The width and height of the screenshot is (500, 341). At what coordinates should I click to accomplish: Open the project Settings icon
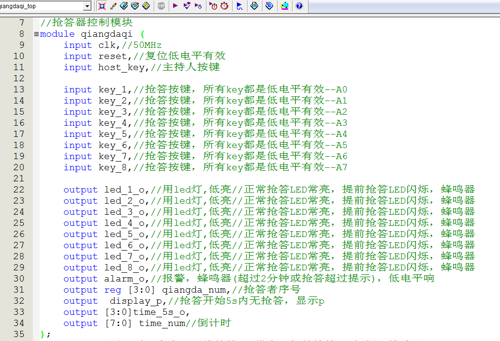click(102, 6)
